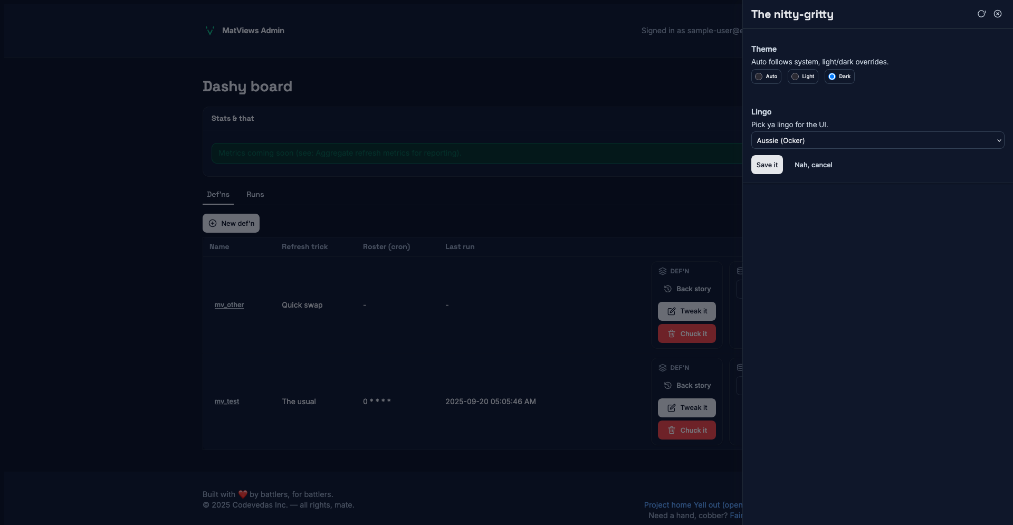
Task: Choose the Dark theme radio button
Action: pyautogui.click(x=832, y=77)
